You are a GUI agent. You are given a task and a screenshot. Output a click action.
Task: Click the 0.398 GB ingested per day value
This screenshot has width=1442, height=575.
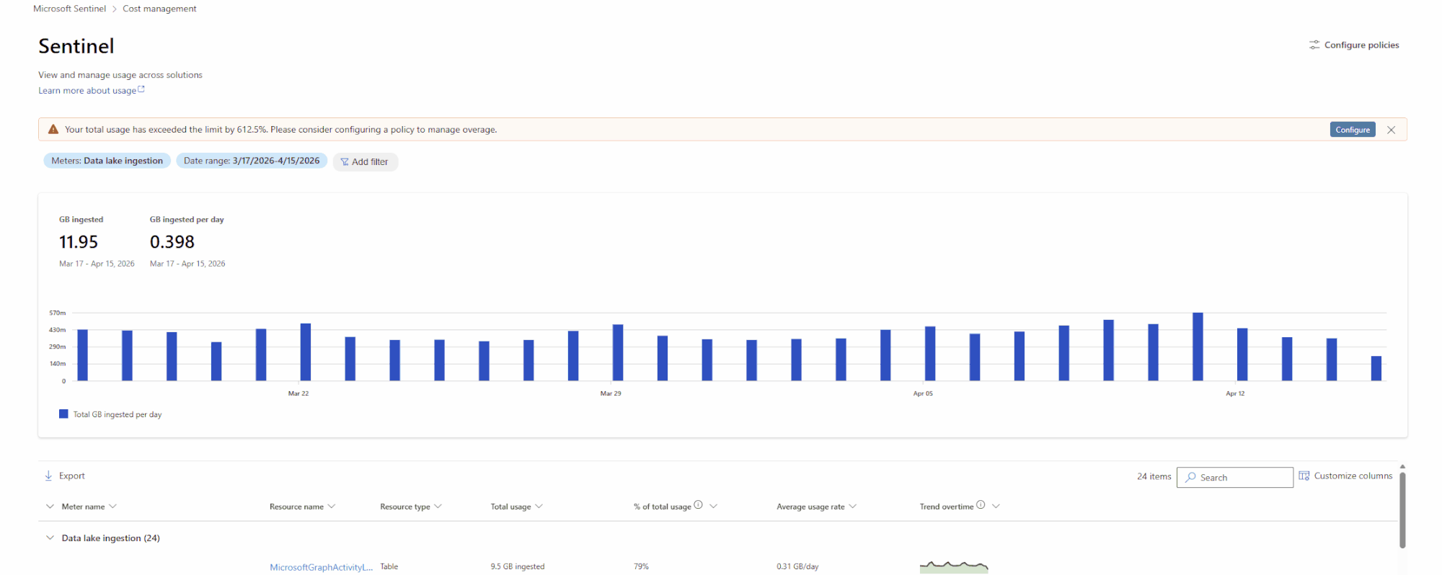click(x=172, y=242)
